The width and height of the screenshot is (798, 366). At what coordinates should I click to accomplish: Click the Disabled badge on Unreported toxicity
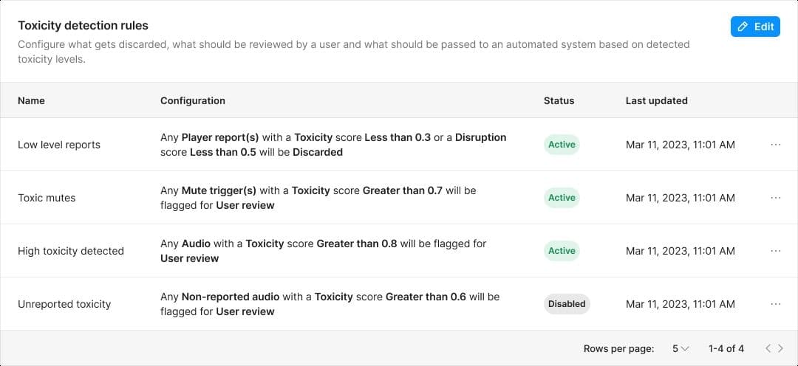point(567,304)
